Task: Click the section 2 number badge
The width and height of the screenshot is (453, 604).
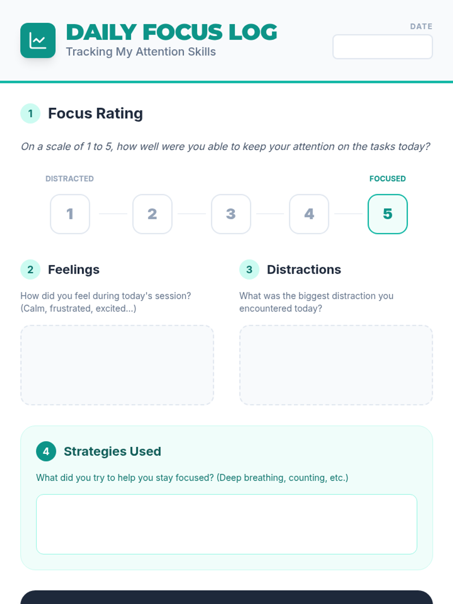Action: 30,270
